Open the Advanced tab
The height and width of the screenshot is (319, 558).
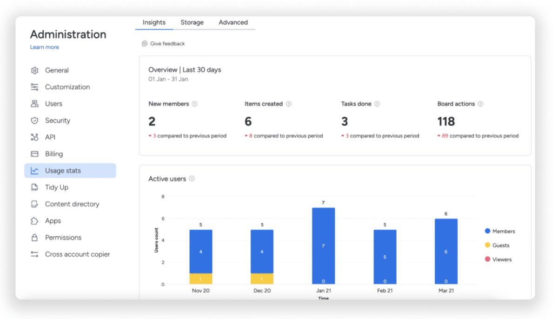(x=233, y=22)
